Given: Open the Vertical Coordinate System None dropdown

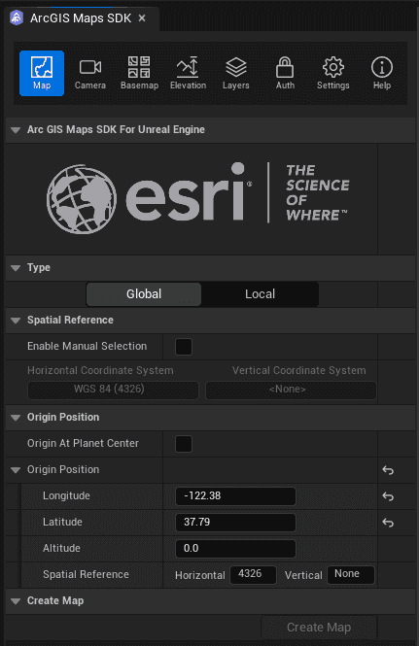Looking at the screenshot, I should [x=291, y=390].
